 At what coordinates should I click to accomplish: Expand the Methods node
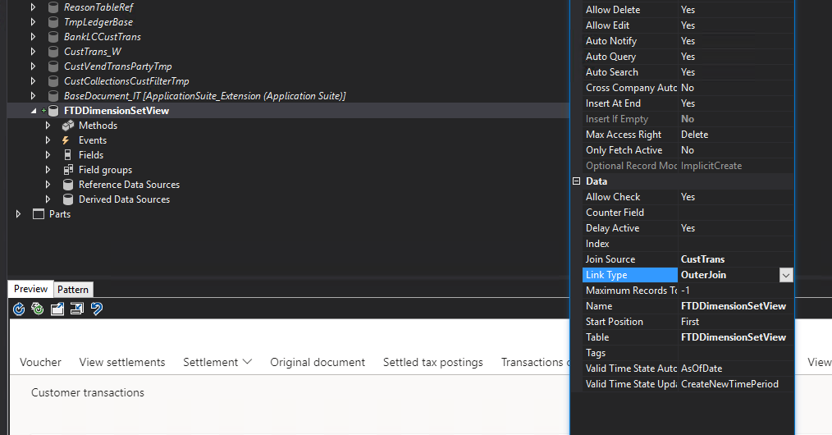point(48,126)
